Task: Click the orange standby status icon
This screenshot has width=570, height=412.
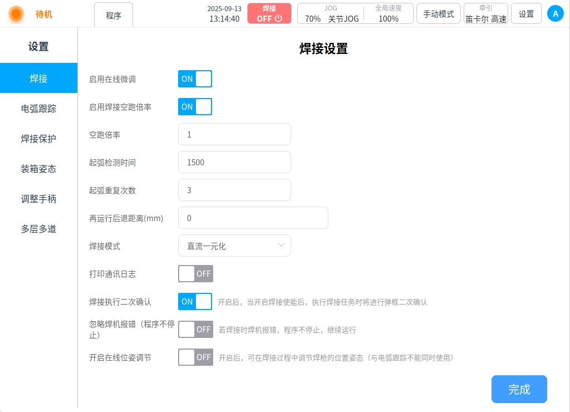Action: (x=16, y=13)
